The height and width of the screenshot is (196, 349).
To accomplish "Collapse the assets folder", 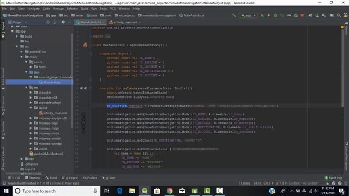I will [x=26, y=62].
